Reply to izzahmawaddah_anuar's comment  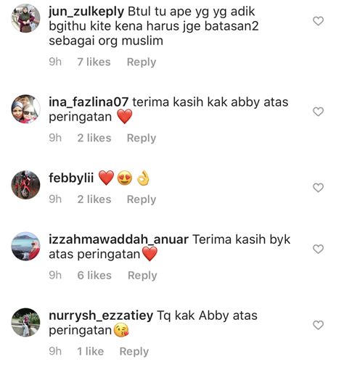142,276
